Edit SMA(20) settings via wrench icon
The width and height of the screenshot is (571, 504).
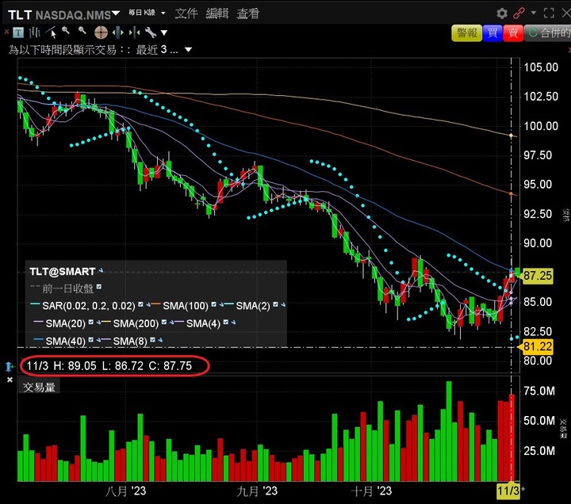(98, 322)
